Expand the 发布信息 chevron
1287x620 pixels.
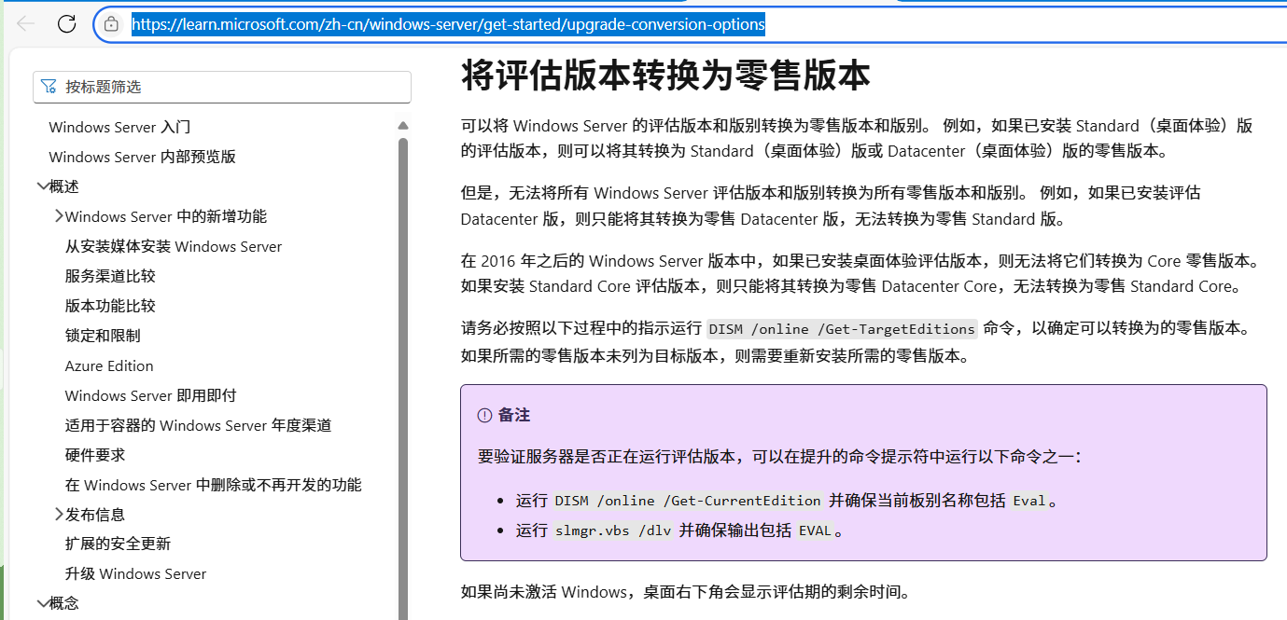(58, 514)
